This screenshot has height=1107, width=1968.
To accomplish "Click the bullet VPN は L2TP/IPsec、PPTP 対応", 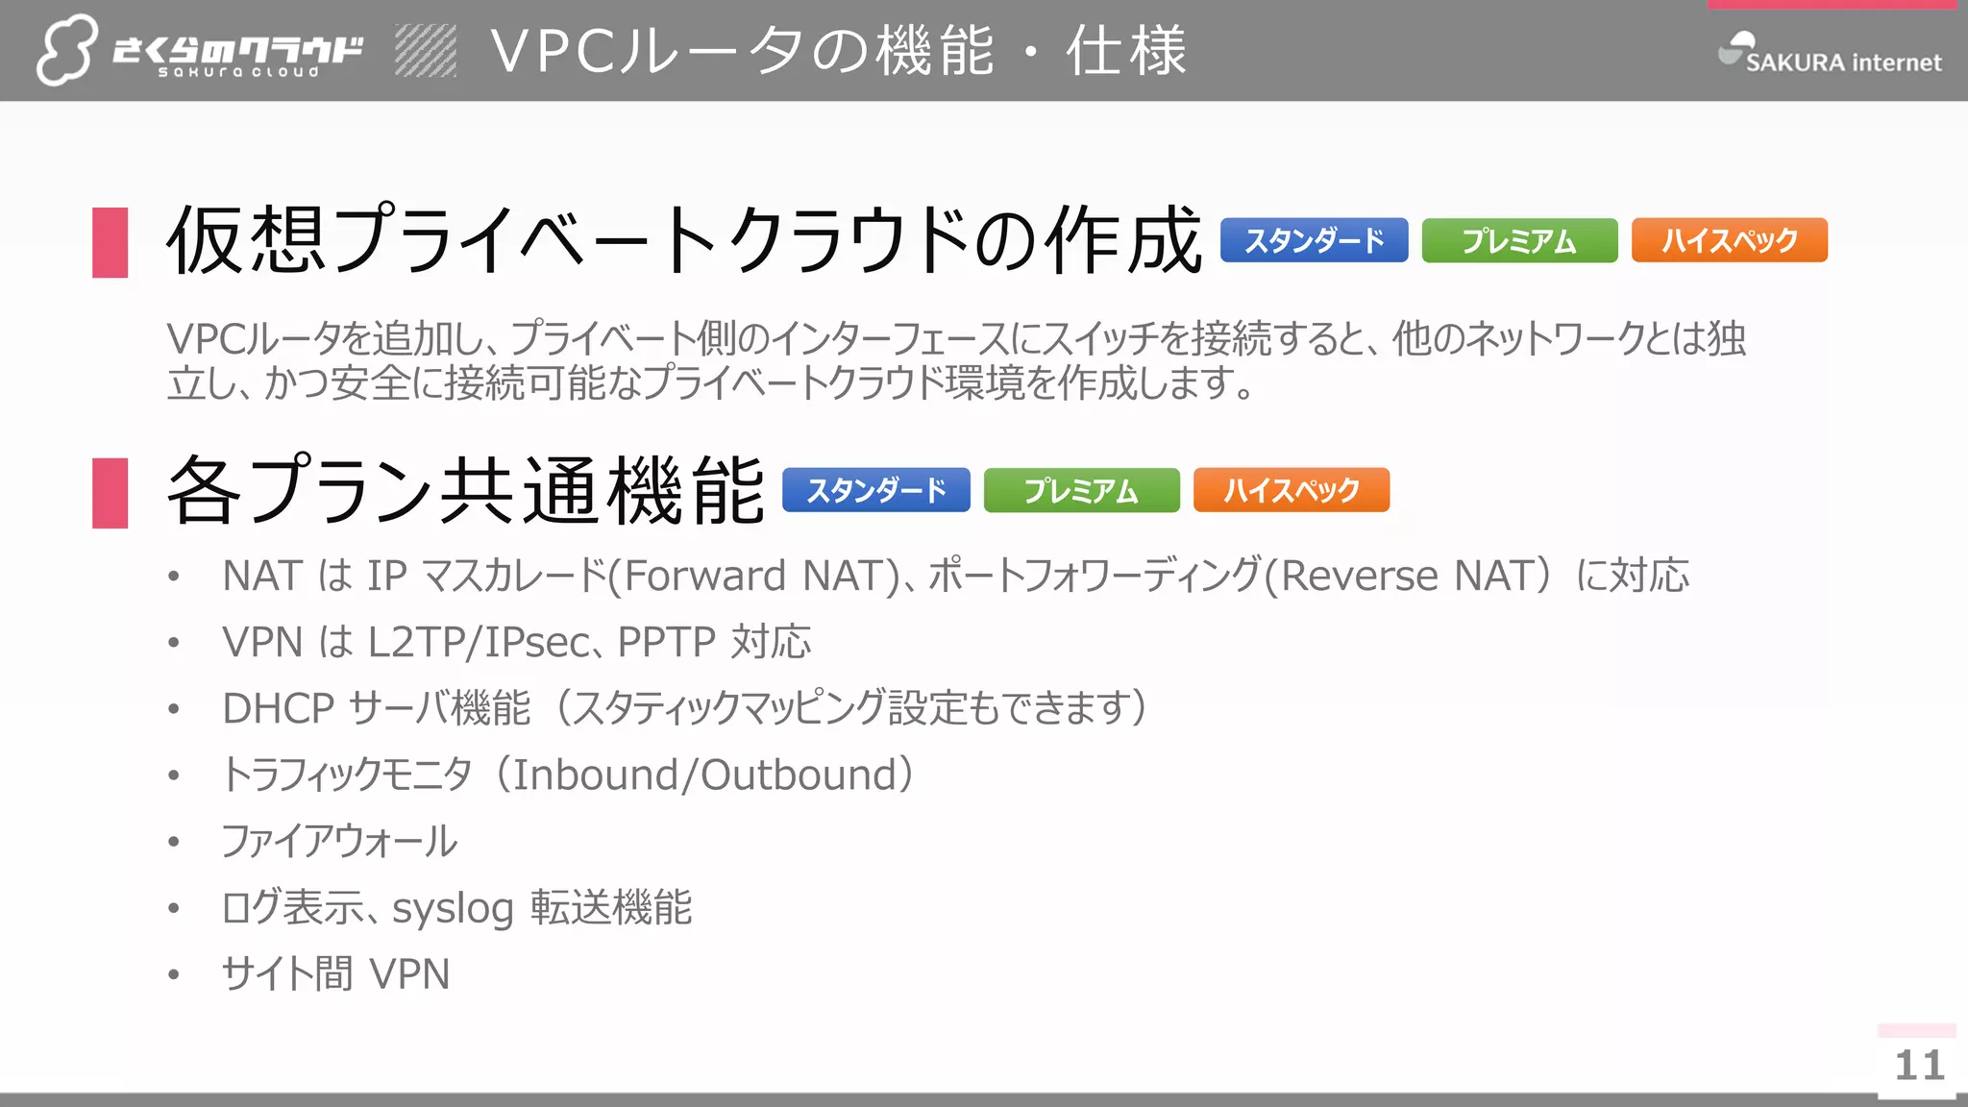I will coord(516,642).
